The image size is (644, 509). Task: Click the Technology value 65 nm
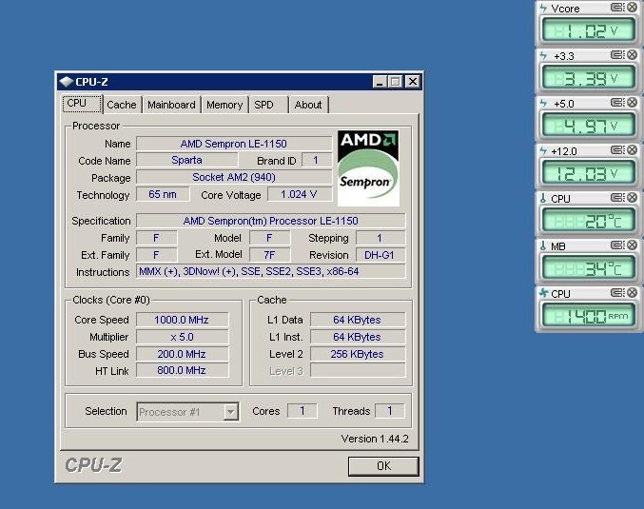click(163, 194)
